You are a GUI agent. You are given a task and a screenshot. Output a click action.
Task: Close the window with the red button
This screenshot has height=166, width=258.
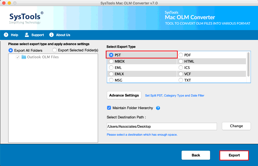coord(4,3)
